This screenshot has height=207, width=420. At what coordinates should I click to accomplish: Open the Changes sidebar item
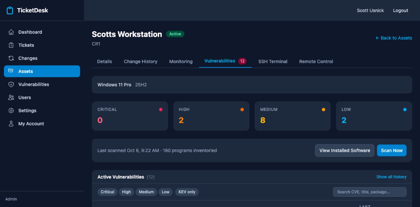[x=42, y=58]
